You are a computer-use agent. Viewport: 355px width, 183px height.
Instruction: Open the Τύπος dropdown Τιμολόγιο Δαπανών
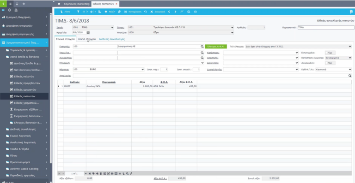(180, 28)
